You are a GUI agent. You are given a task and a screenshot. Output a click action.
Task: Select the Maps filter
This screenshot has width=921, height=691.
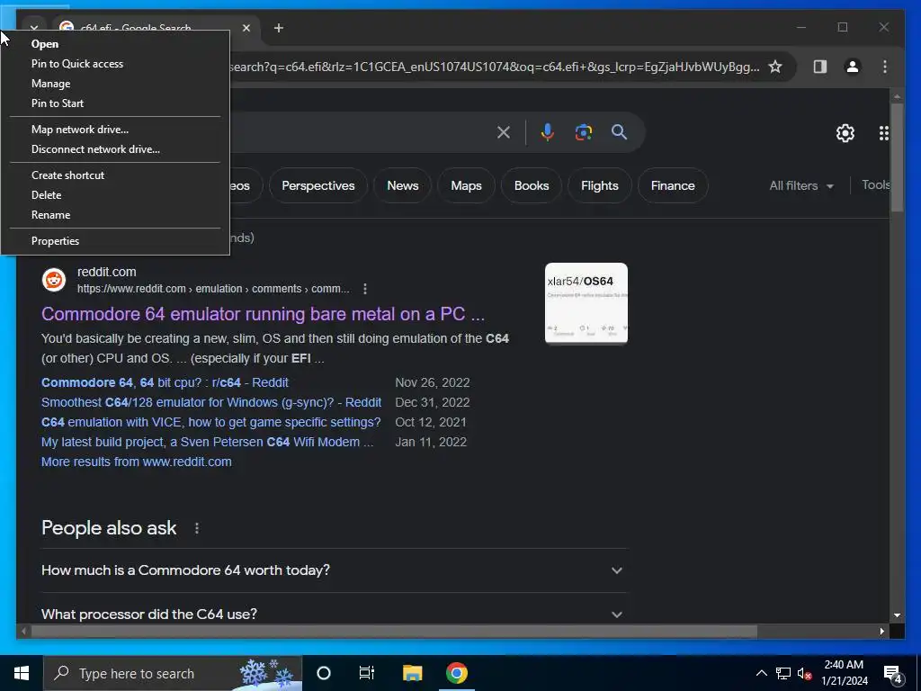(x=467, y=185)
